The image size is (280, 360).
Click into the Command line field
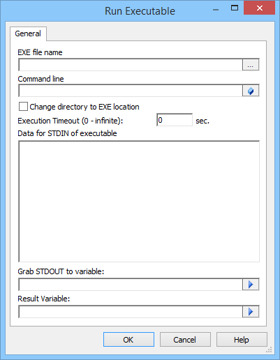131,91
